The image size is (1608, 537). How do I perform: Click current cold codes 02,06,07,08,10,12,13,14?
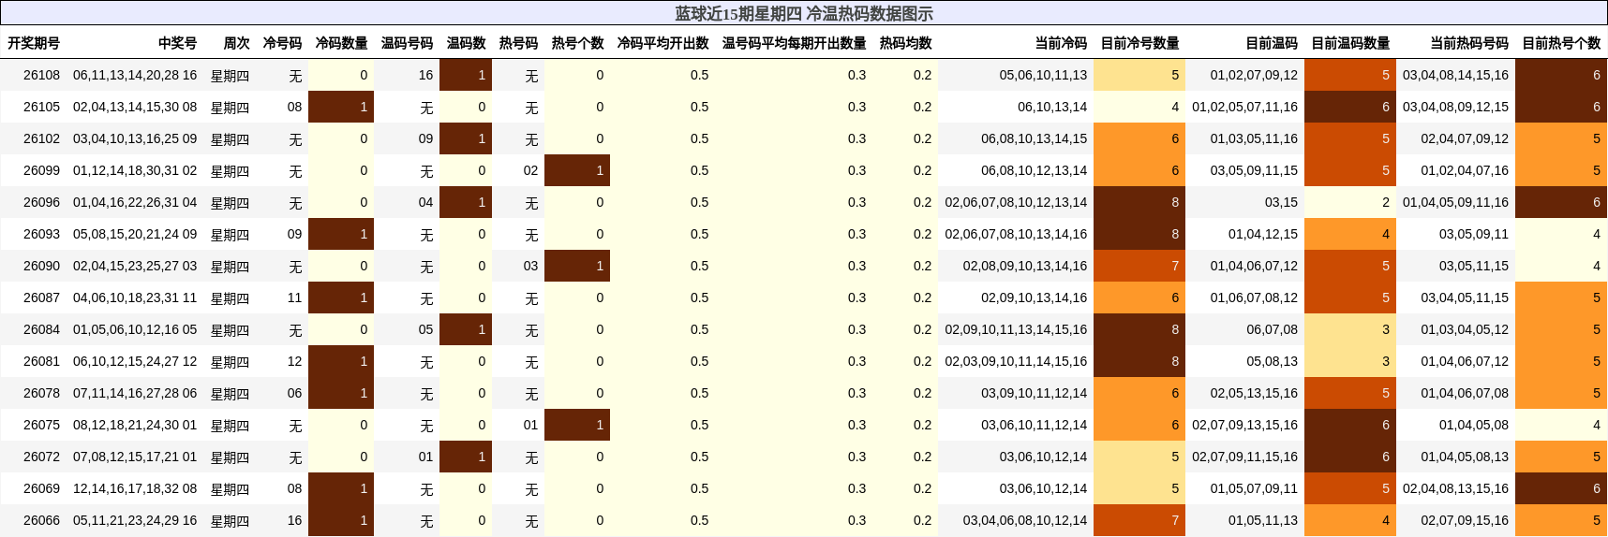1016,202
